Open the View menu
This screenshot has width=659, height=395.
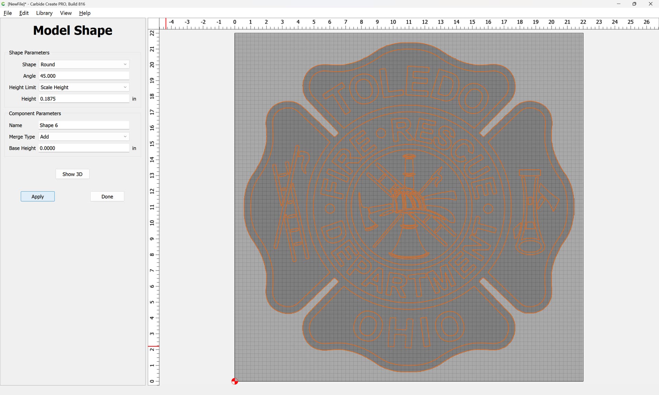66,13
